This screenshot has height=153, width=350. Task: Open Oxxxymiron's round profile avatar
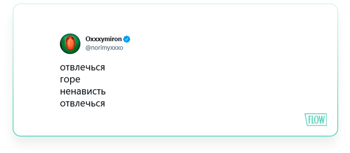(70, 44)
